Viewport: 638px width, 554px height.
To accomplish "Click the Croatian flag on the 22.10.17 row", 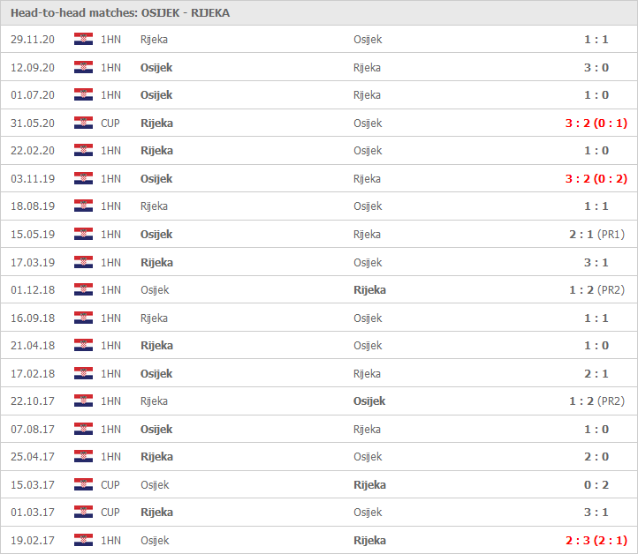I will [83, 401].
